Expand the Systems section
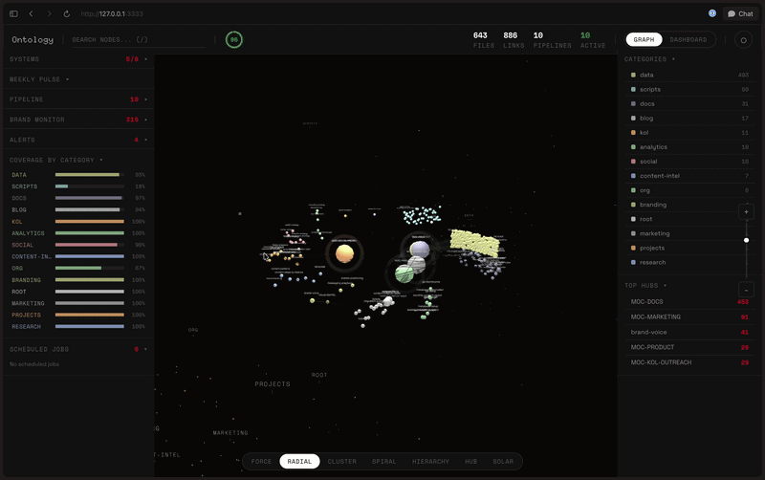 tap(76, 59)
